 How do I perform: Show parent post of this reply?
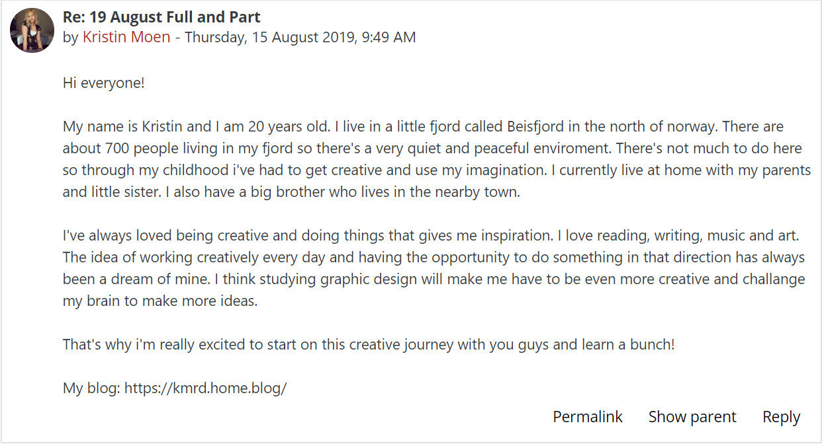click(x=692, y=417)
